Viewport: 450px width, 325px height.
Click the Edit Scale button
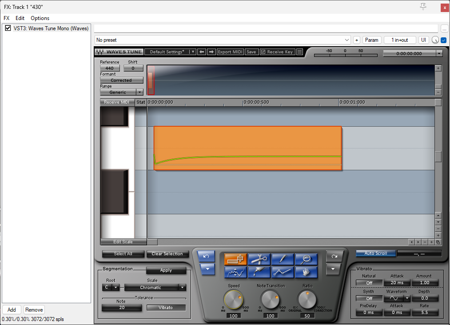(123, 242)
